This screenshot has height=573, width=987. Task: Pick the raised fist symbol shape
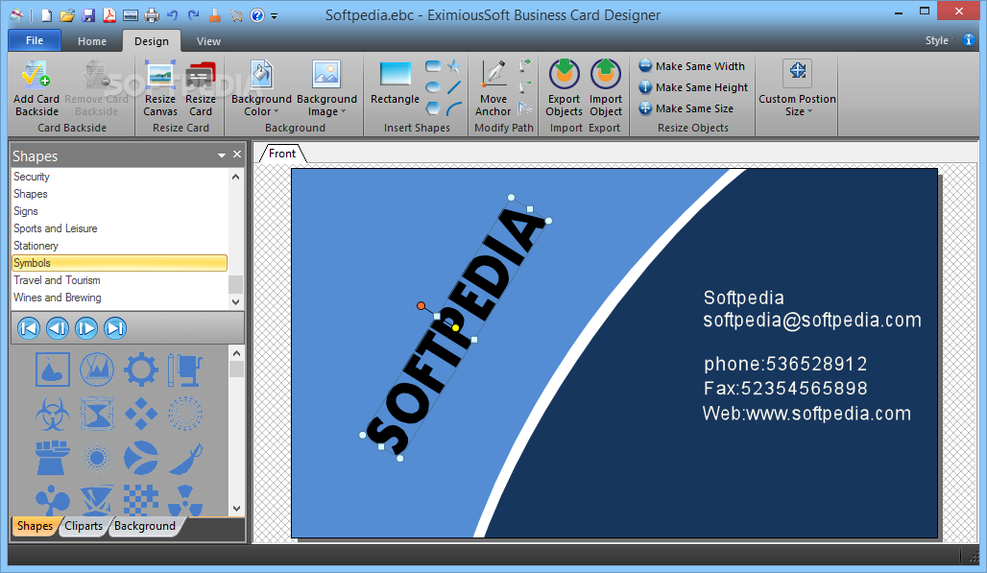point(53,457)
